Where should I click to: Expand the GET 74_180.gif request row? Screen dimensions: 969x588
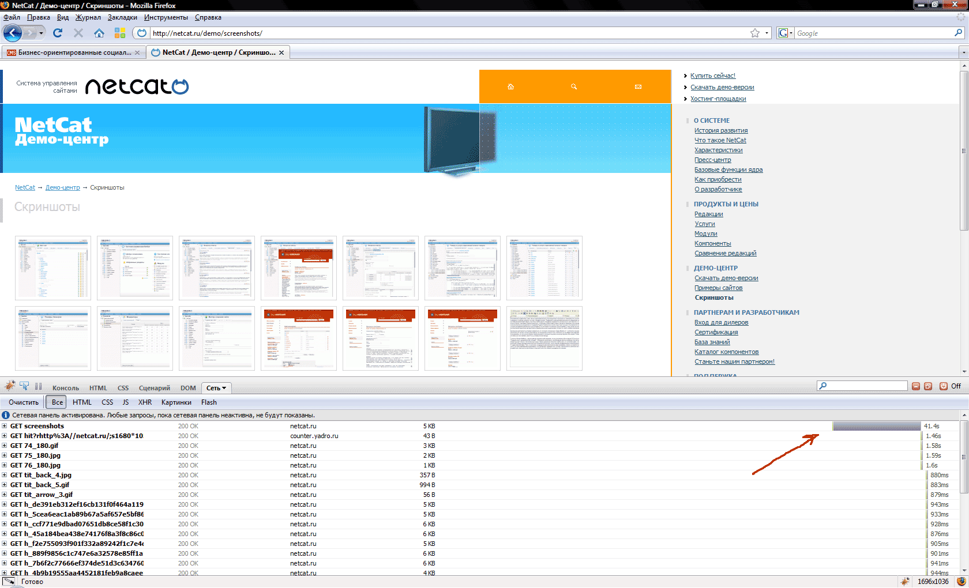pos(5,446)
